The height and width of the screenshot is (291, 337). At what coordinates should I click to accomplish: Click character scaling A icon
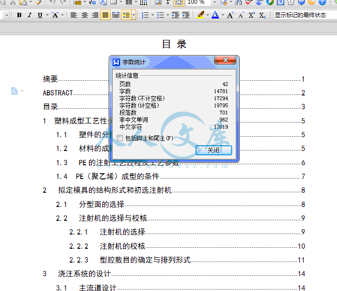click(x=55, y=15)
